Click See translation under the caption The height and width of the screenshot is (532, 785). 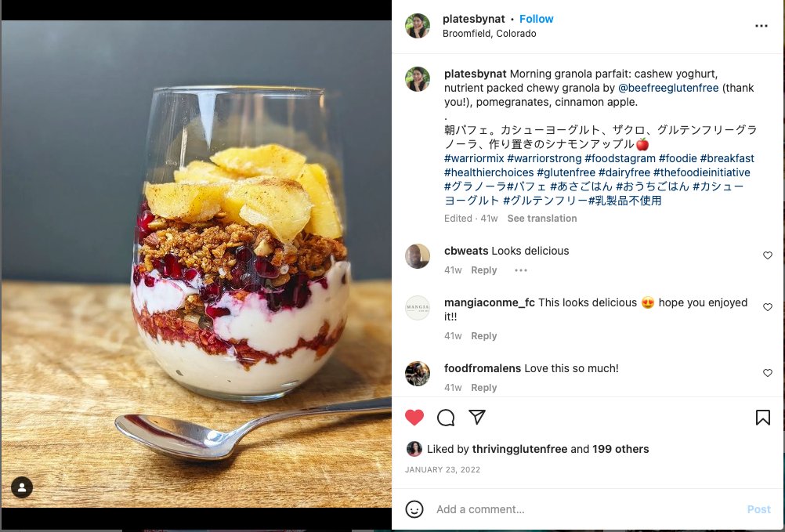541,218
